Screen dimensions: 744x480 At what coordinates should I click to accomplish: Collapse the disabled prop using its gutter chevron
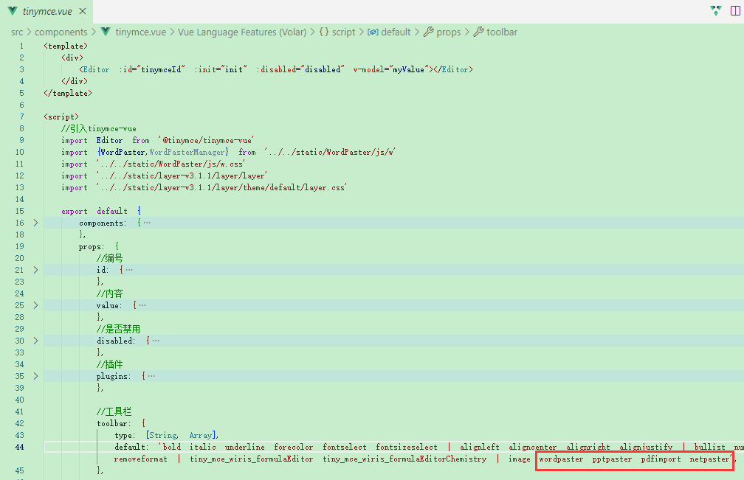35,340
